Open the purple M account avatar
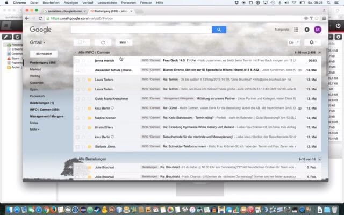 318,30
